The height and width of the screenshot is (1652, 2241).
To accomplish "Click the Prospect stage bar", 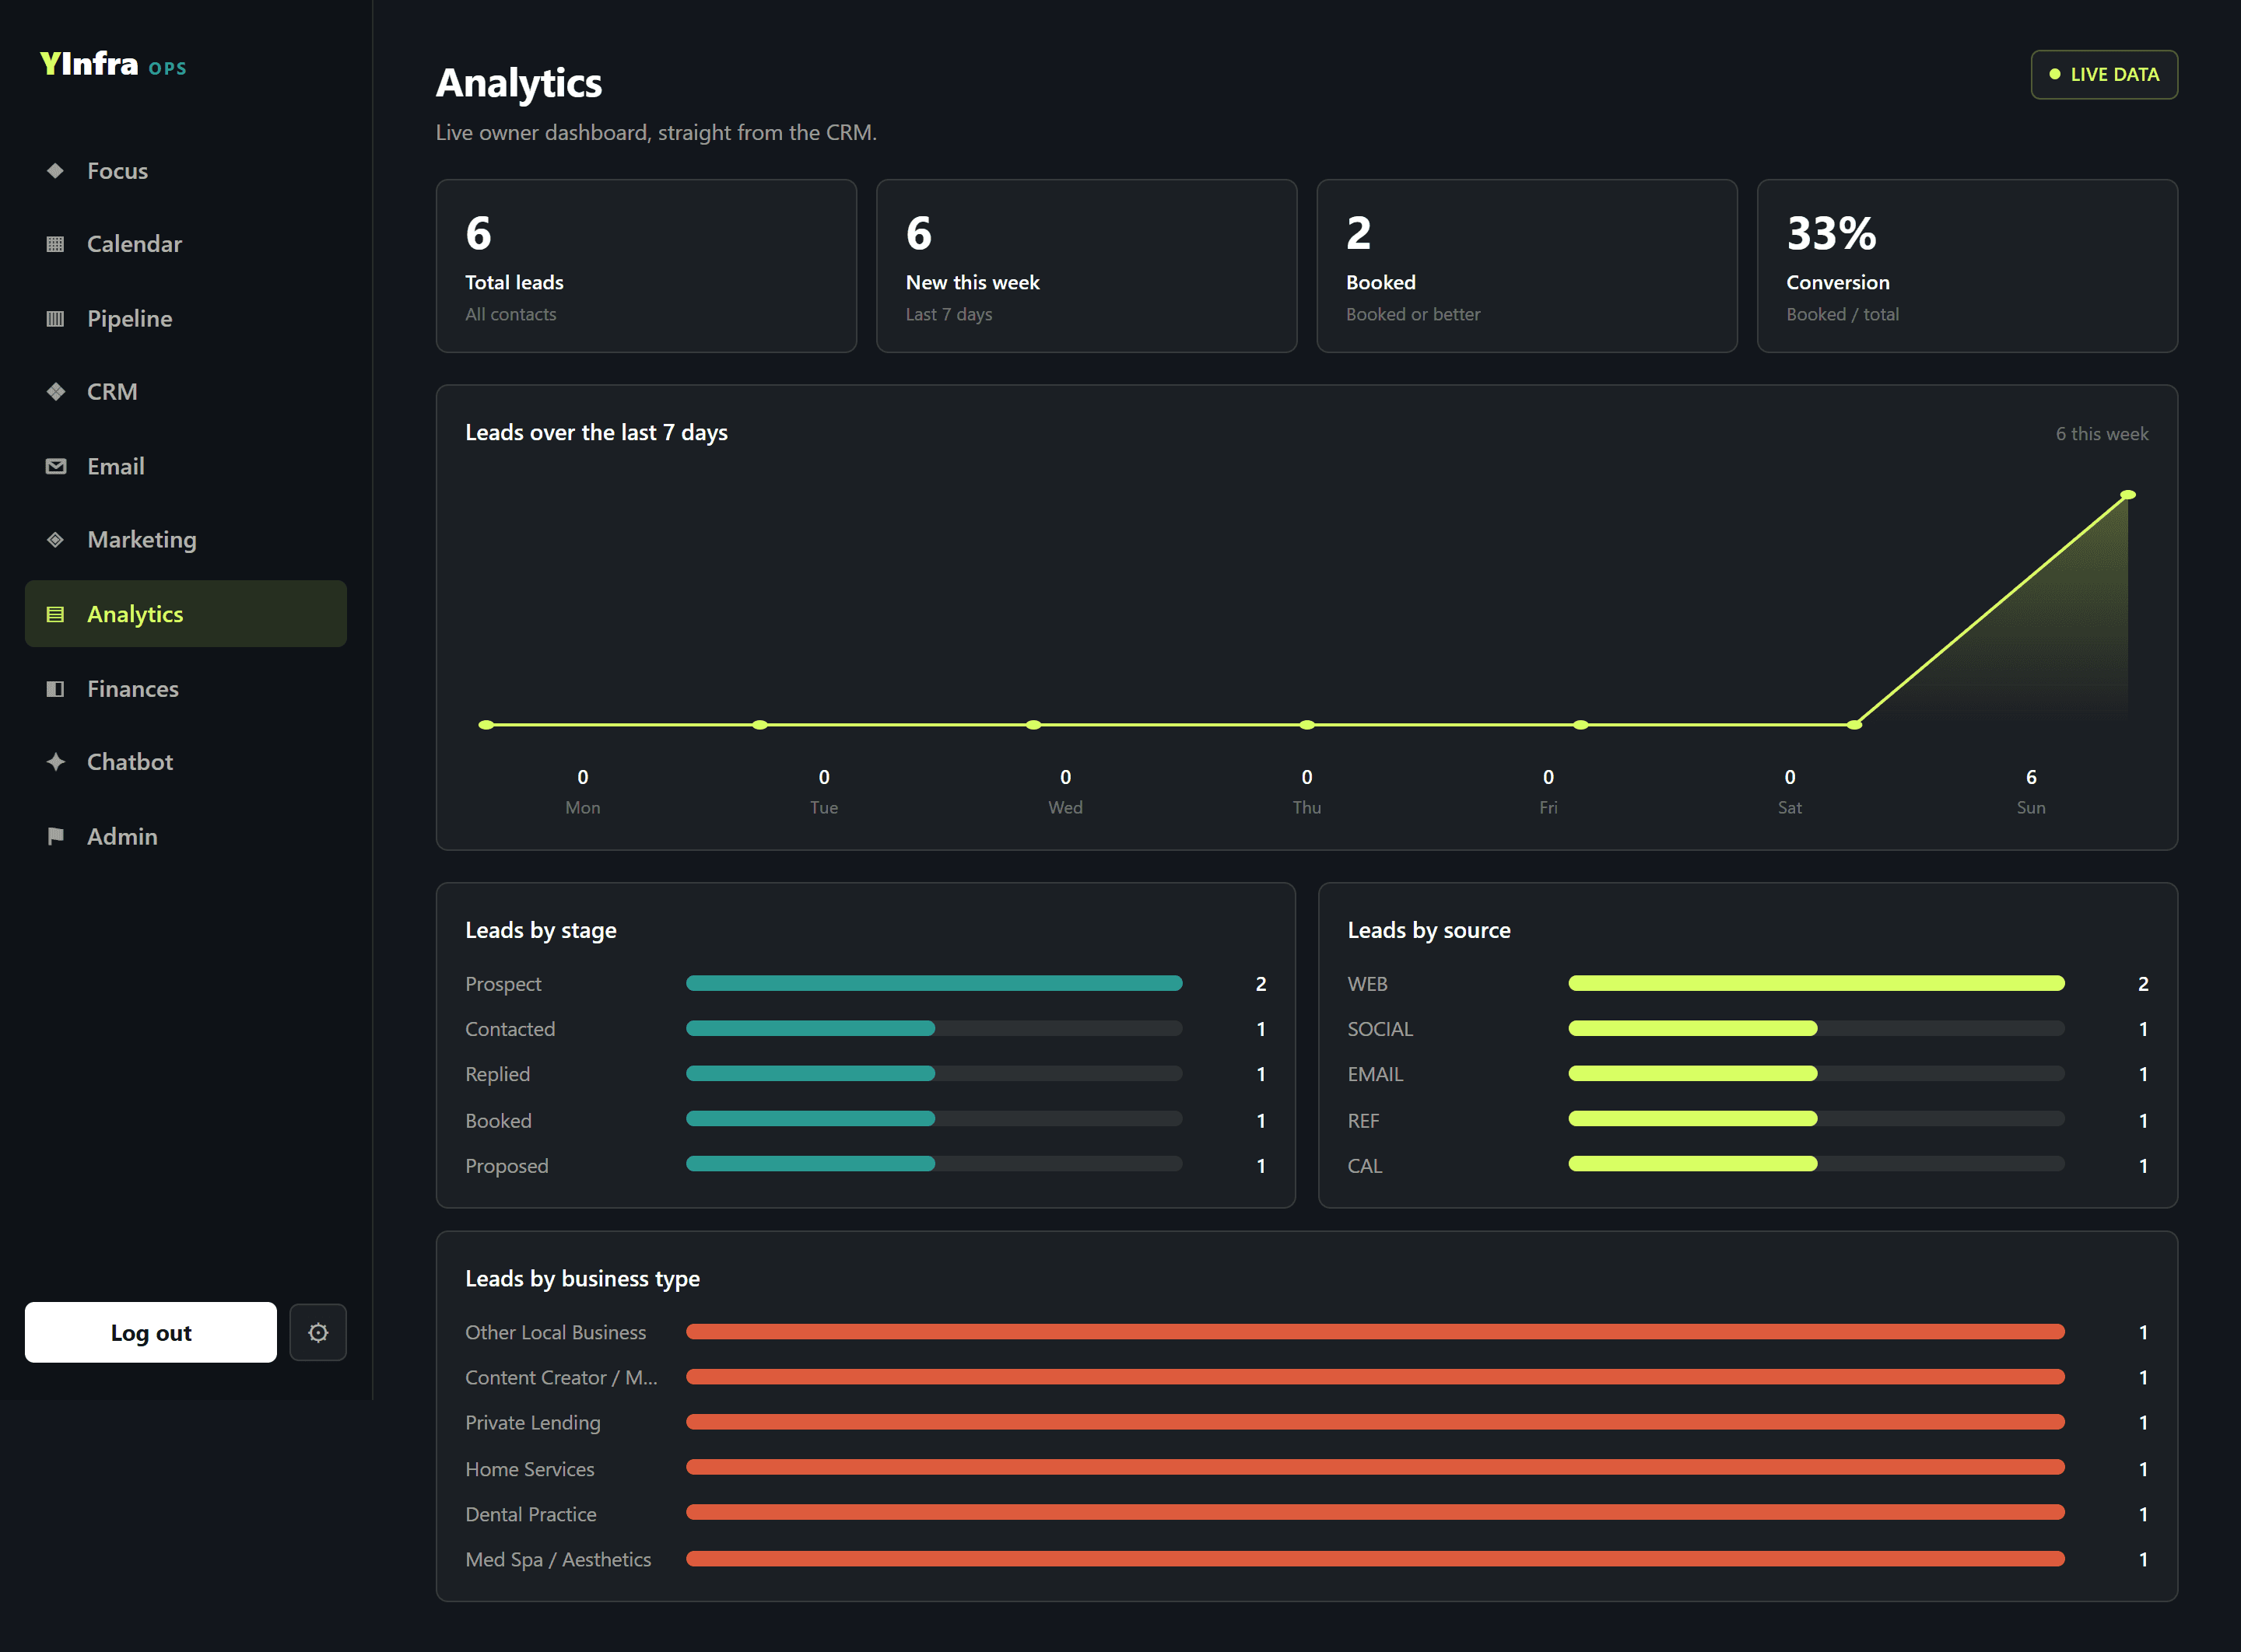I will click(935, 983).
